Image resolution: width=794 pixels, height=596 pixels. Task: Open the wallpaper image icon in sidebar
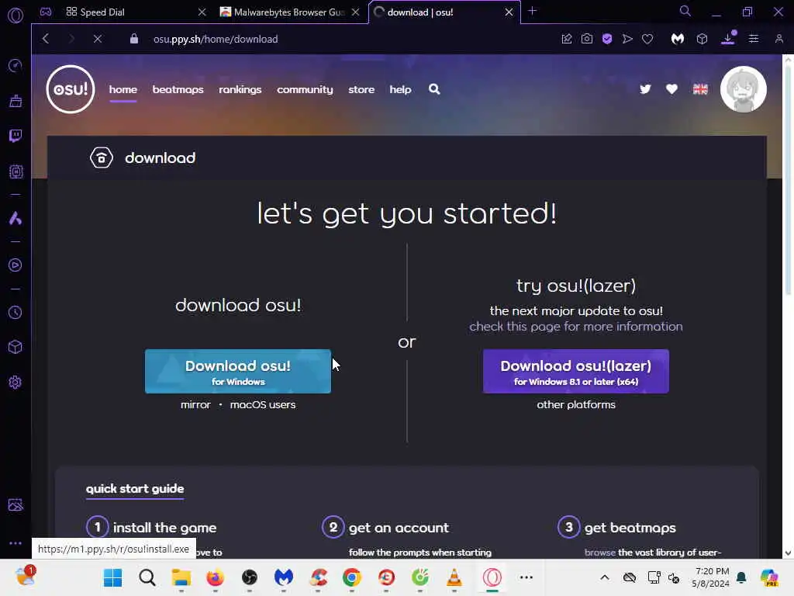click(16, 504)
